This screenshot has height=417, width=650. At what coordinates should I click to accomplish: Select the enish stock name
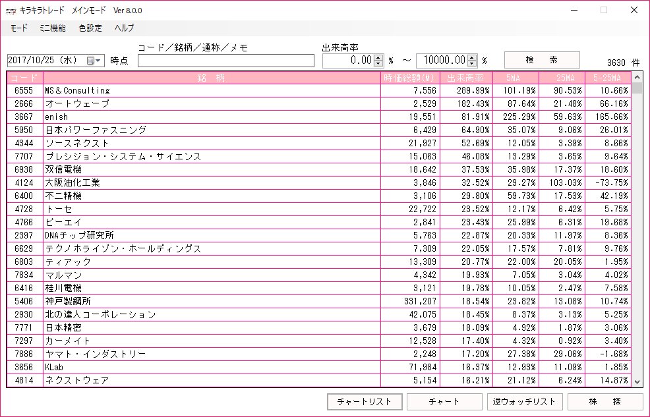tap(57, 117)
